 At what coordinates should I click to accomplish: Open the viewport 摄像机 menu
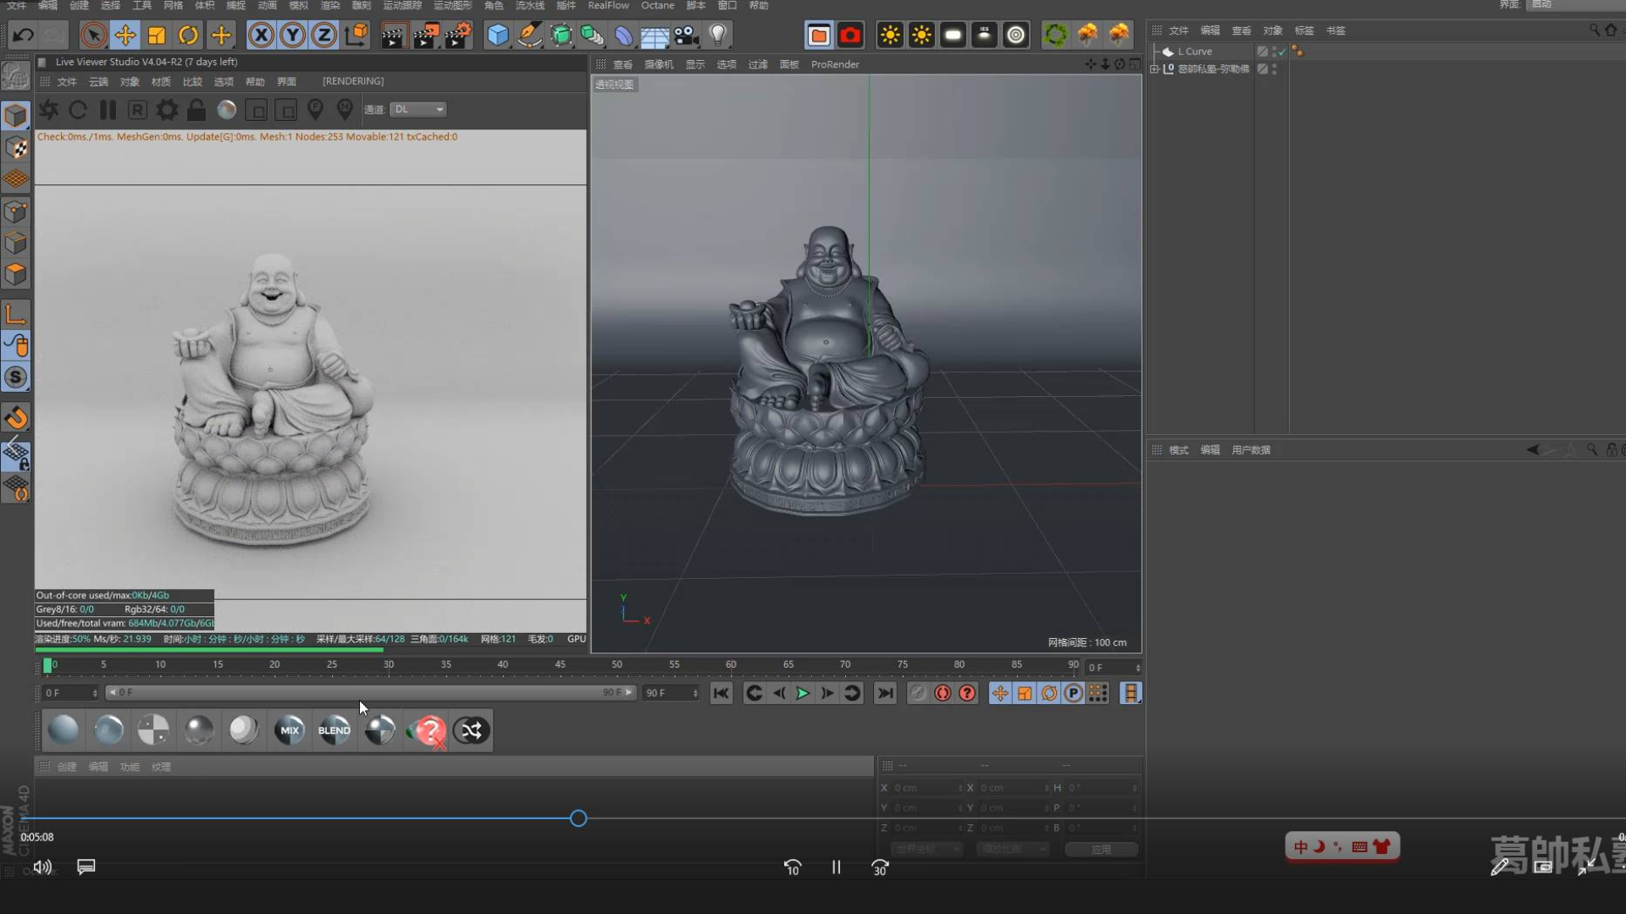(x=659, y=64)
